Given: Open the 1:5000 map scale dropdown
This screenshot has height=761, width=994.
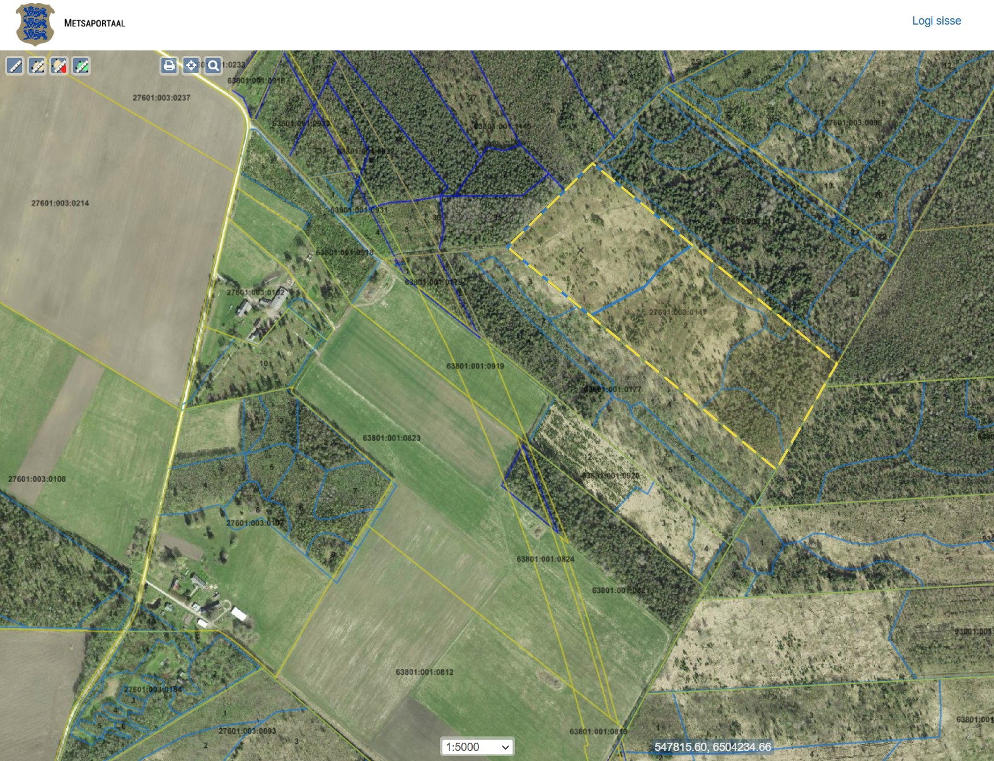Looking at the screenshot, I should click(477, 747).
